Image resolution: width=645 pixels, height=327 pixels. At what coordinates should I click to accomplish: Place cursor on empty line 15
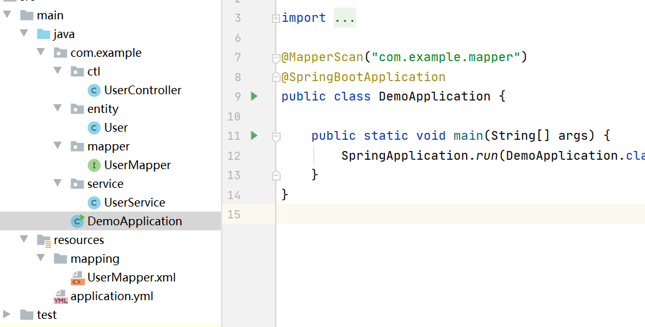click(x=461, y=214)
